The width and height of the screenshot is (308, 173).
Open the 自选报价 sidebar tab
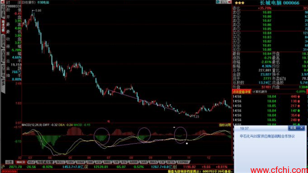pos(3,56)
